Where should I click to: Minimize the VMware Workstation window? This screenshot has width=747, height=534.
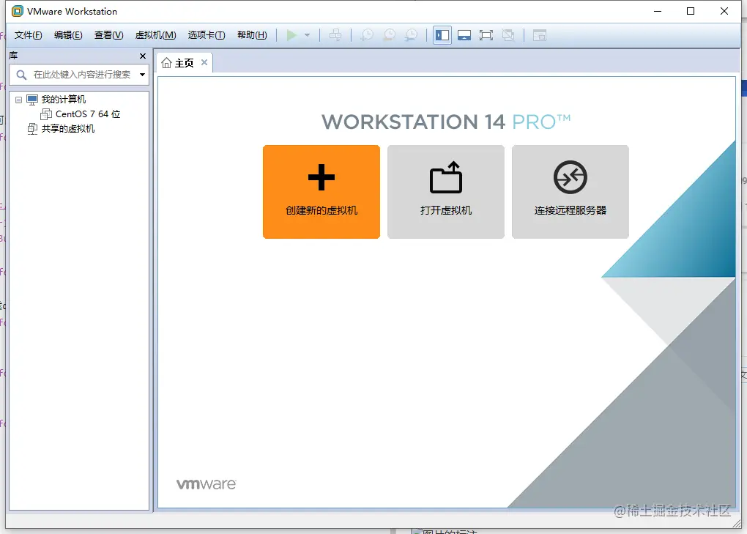click(x=658, y=11)
